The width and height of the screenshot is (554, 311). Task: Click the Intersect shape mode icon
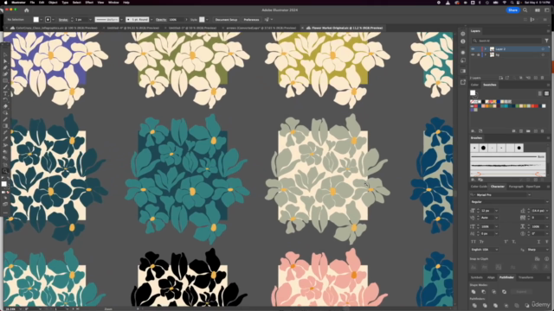click(x=494, y=292)
